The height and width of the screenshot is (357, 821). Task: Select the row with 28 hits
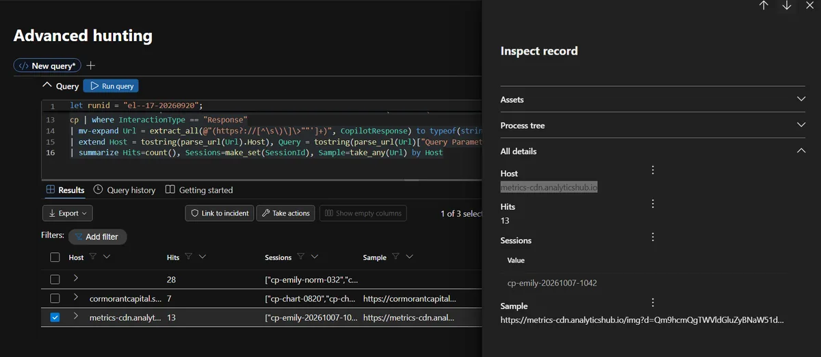click(x=55, y=280)
